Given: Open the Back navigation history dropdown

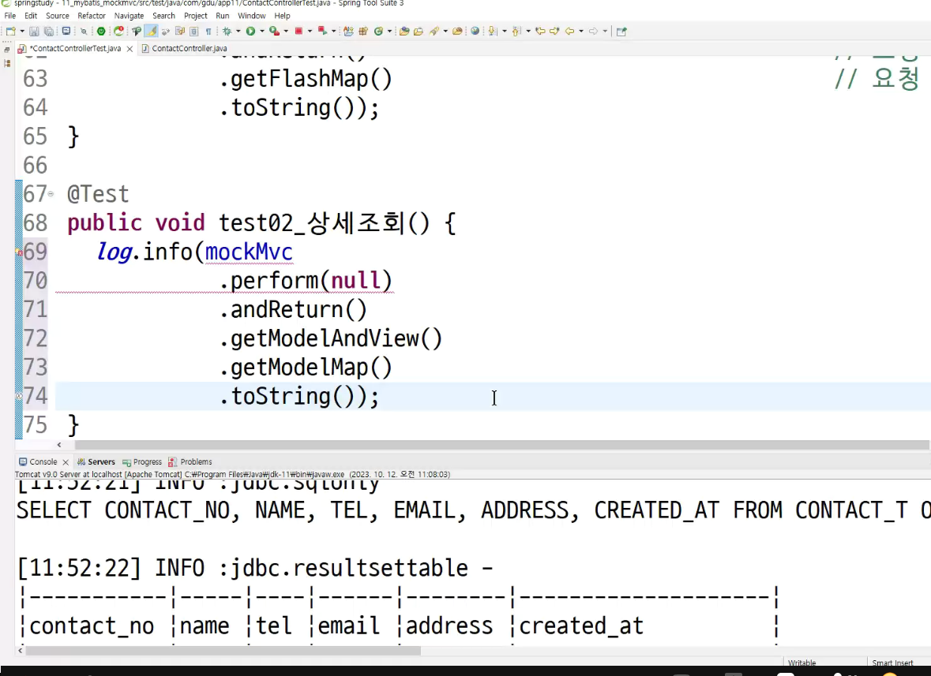Looking at the screenshot, I should tap(580, 32).
